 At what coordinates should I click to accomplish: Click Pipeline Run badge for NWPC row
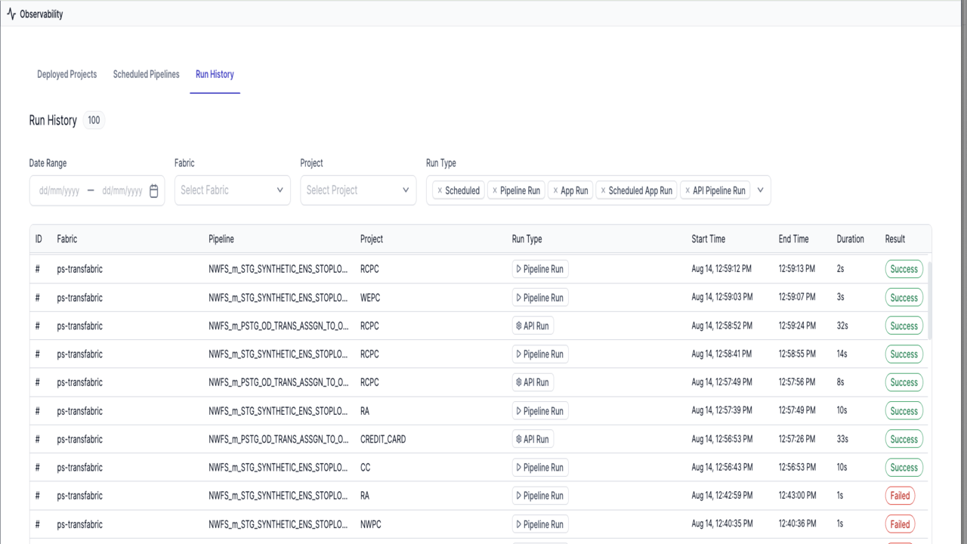click(x=540, y=524)
